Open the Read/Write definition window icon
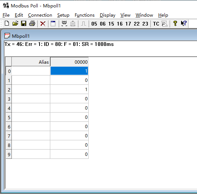The image size is (197, 194). point(53,24)
